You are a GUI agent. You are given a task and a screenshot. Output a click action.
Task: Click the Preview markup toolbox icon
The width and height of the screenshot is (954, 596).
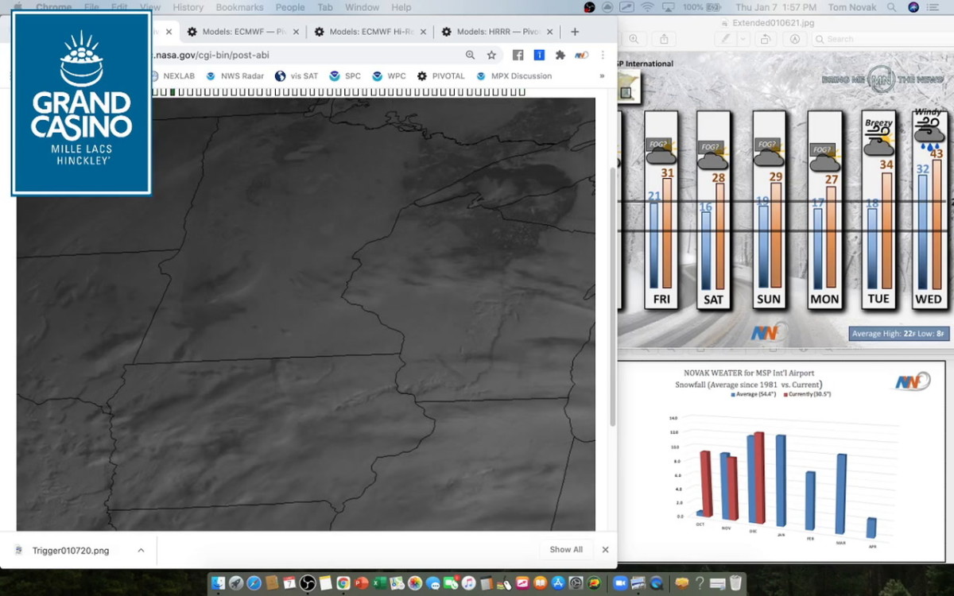coord(794,39)
